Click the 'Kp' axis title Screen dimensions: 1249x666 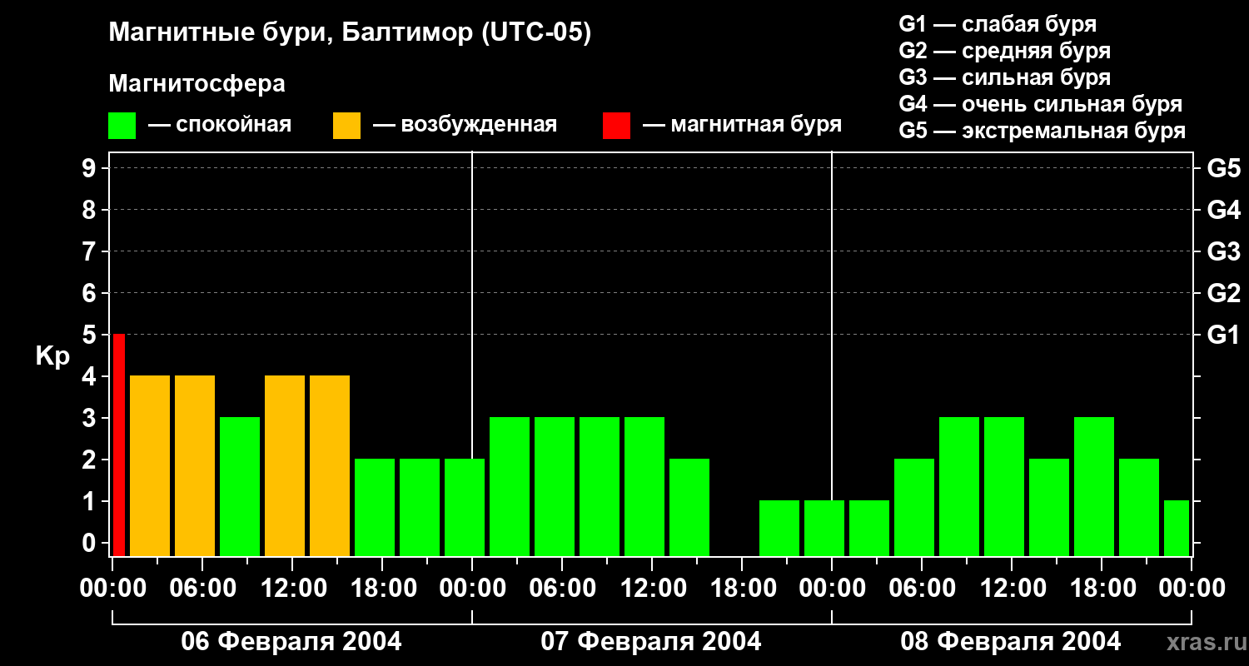(53, 356)
